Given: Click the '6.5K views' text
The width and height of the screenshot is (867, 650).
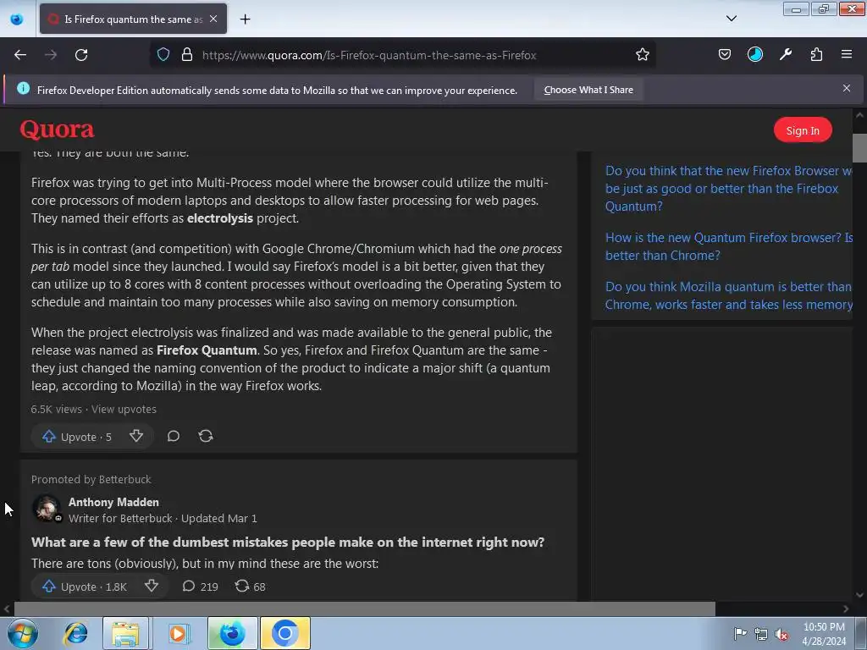Looking at the screenshot, I should [x=57, y=410].
